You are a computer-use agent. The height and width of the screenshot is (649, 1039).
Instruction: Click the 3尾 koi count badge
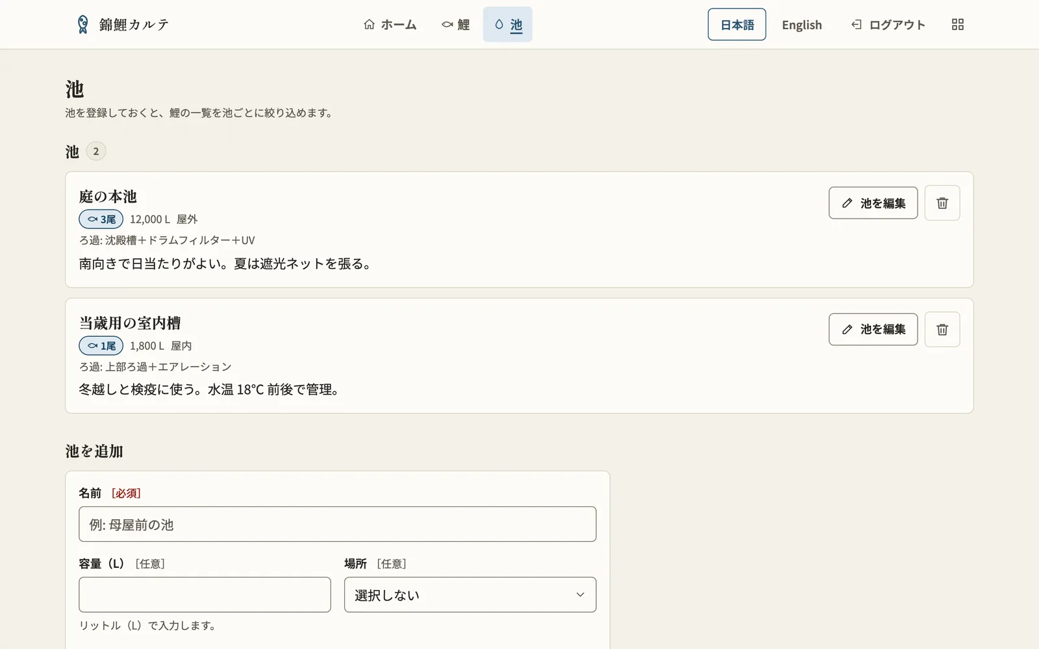point(101,219)
